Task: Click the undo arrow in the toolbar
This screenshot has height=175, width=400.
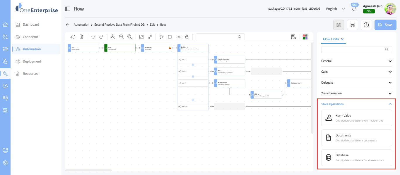Action: [x=93, y=37]
